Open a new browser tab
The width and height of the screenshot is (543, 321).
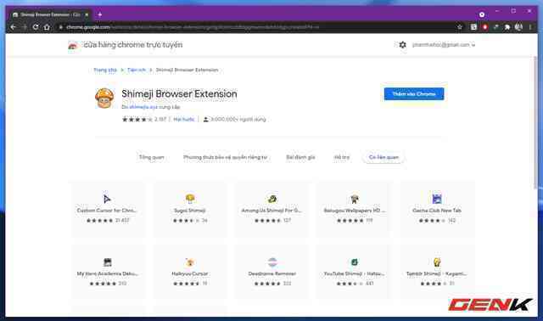click(x=100, y=14)
